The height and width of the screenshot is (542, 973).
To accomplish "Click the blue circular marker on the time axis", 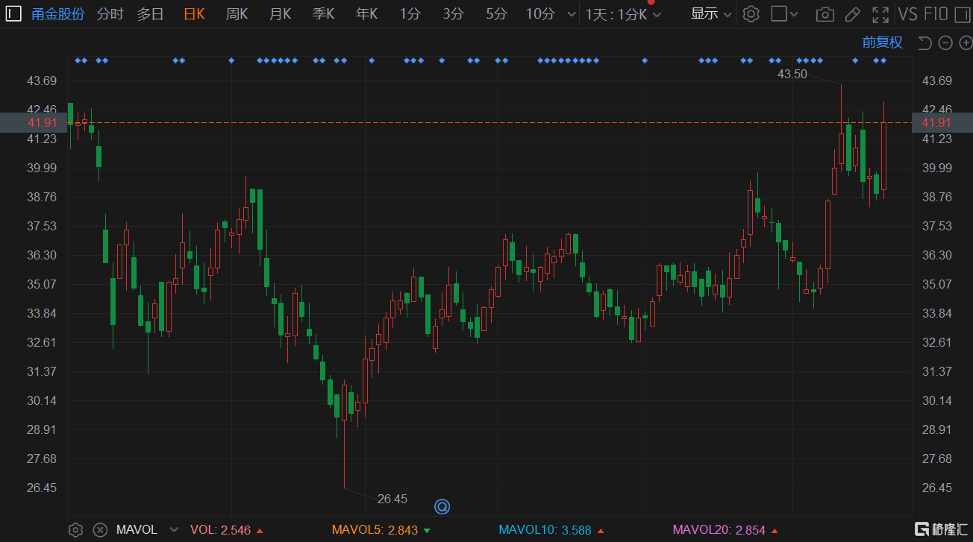I will (442, 507).
